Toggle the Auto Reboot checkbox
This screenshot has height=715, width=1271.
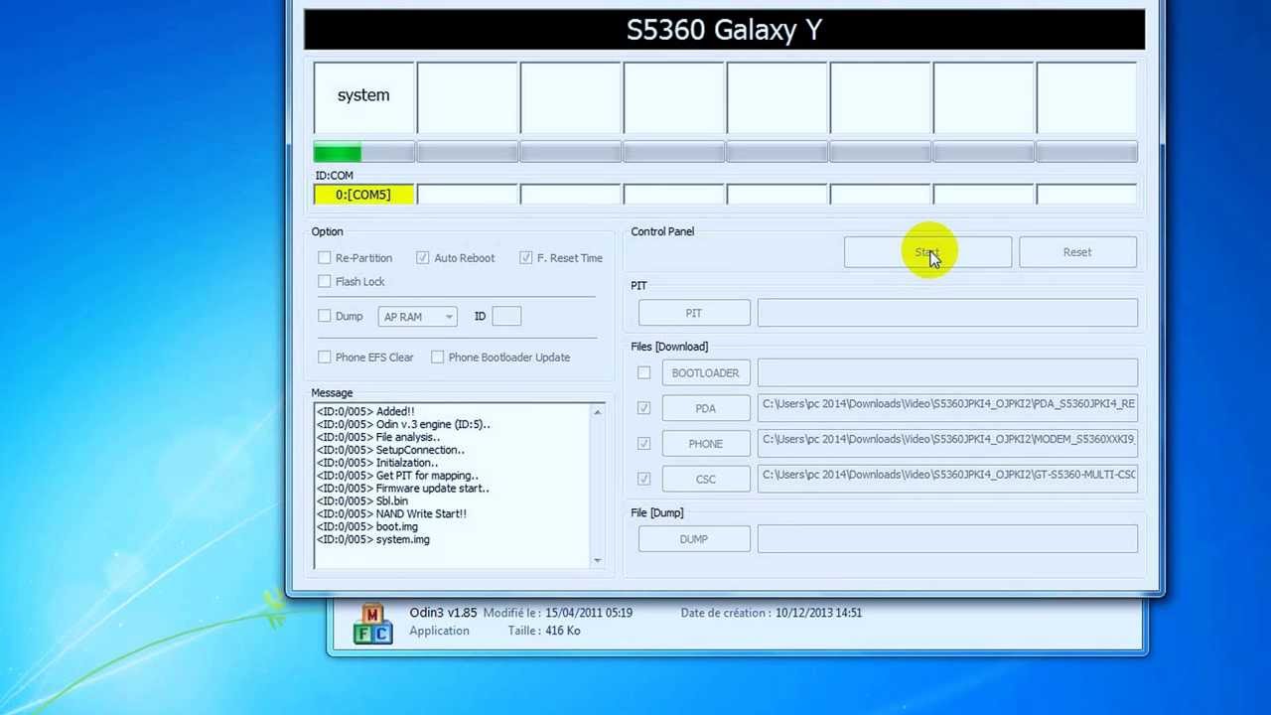click(423, 258)
